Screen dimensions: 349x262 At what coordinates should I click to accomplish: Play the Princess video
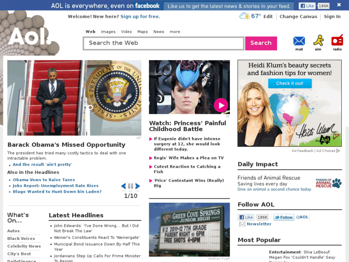pyautogui.click(x=221, y=105)
